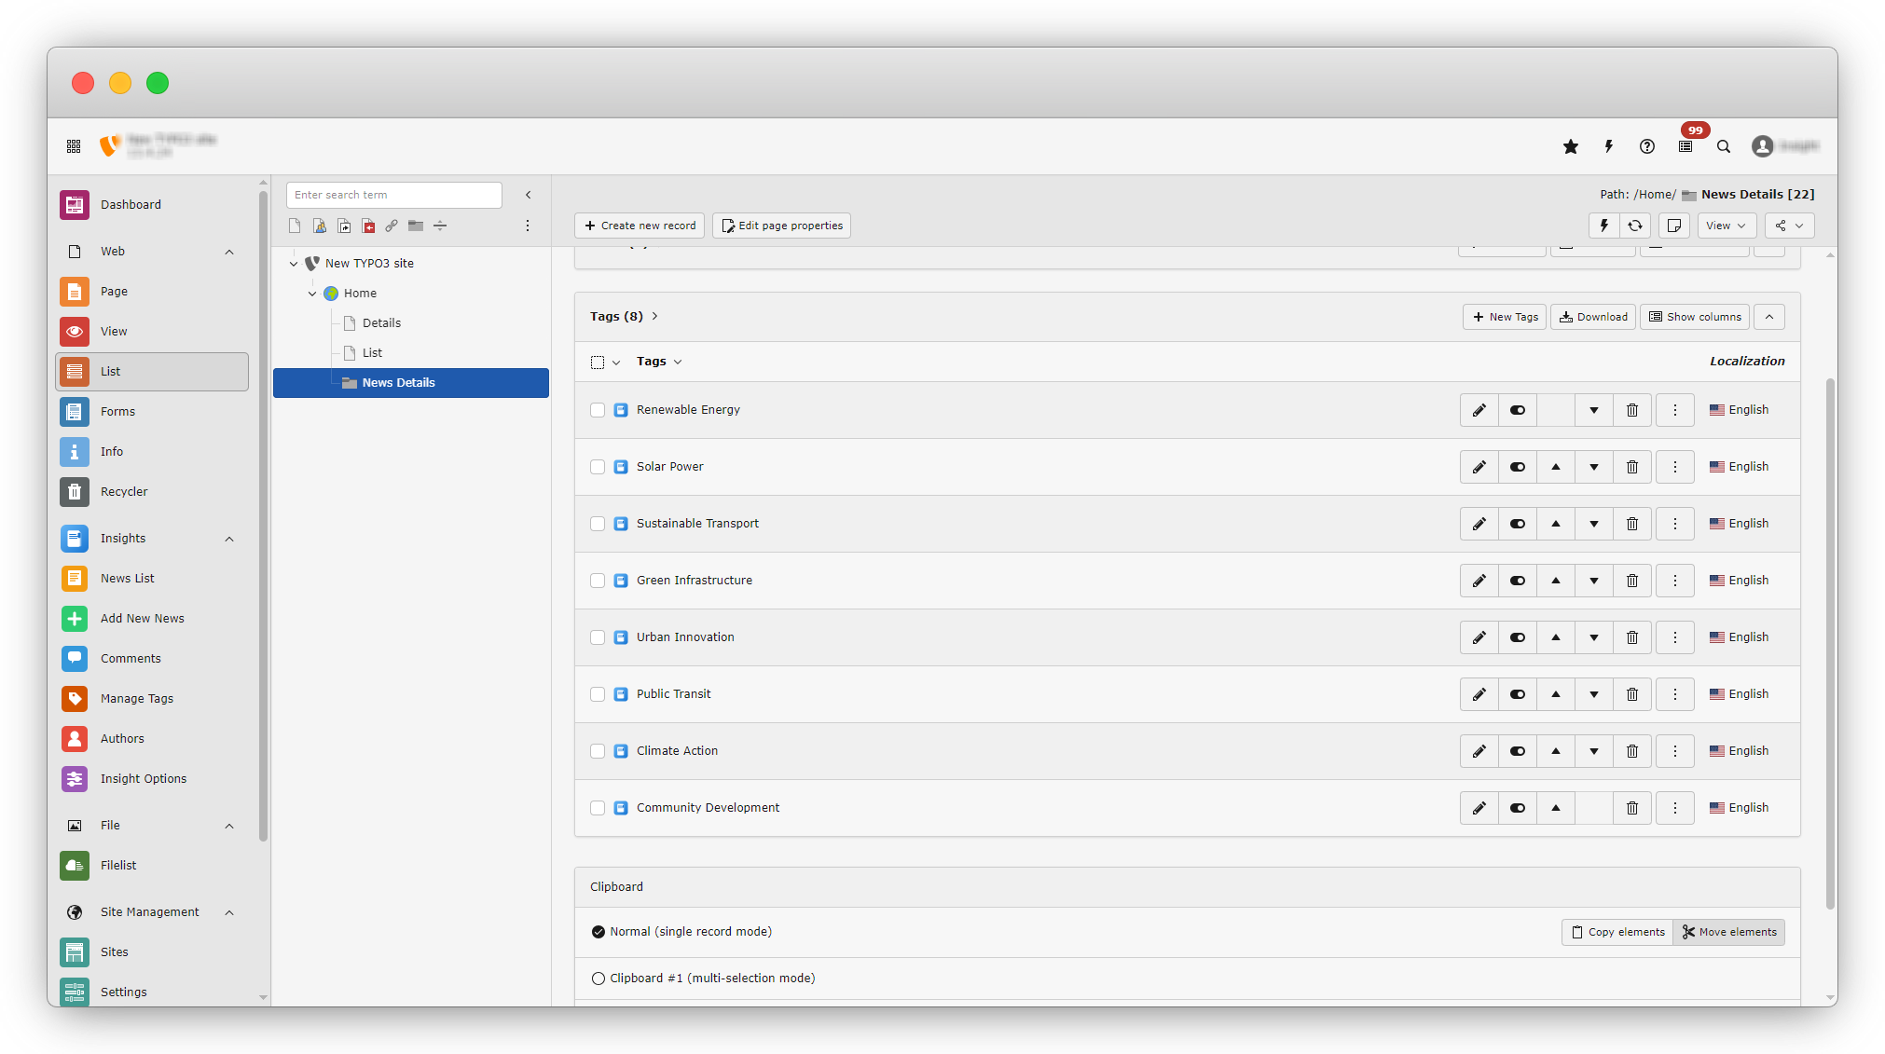
Task: Click the Download button for Tags
Action: tap(1593, 317)
